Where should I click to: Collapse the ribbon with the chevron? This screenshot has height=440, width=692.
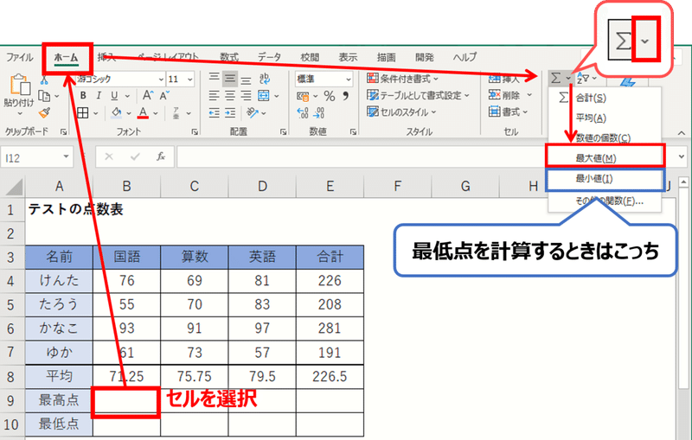(681, 132)
